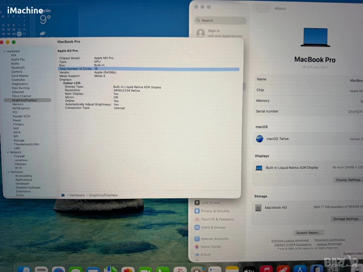Click the macOS Tahoe logo icon
The image size is (363, 272).
coord(259,139)
